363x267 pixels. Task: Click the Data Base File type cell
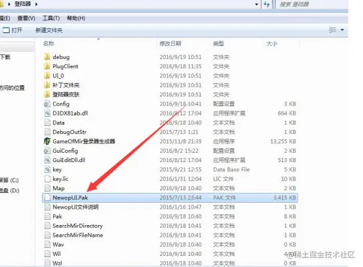231,170
